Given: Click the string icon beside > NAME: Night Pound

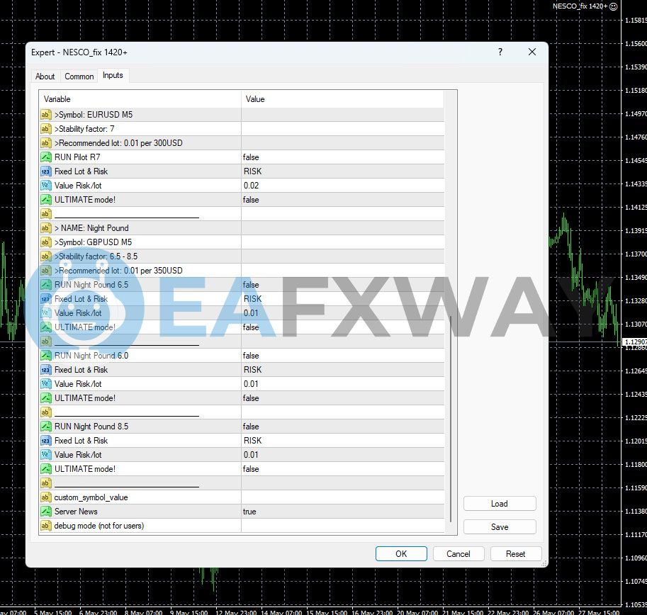Looking at the screenshot, I should [x=46, y=228].
